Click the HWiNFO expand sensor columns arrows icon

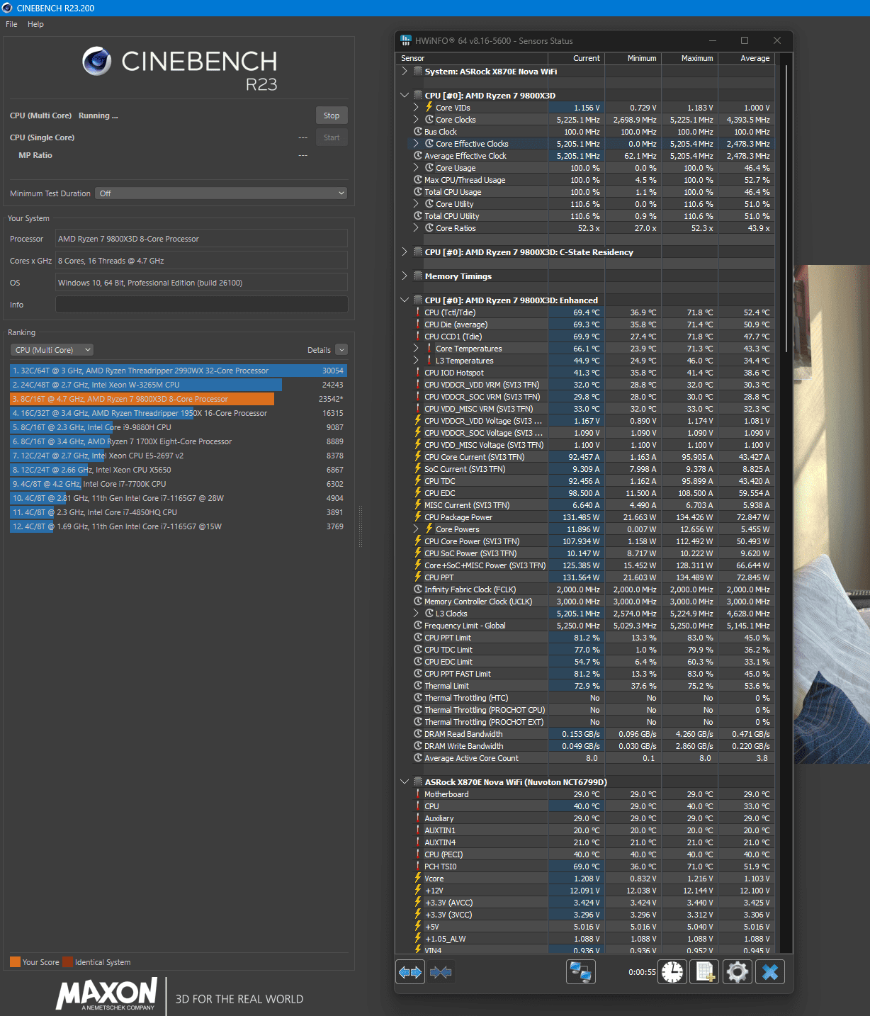410,972
